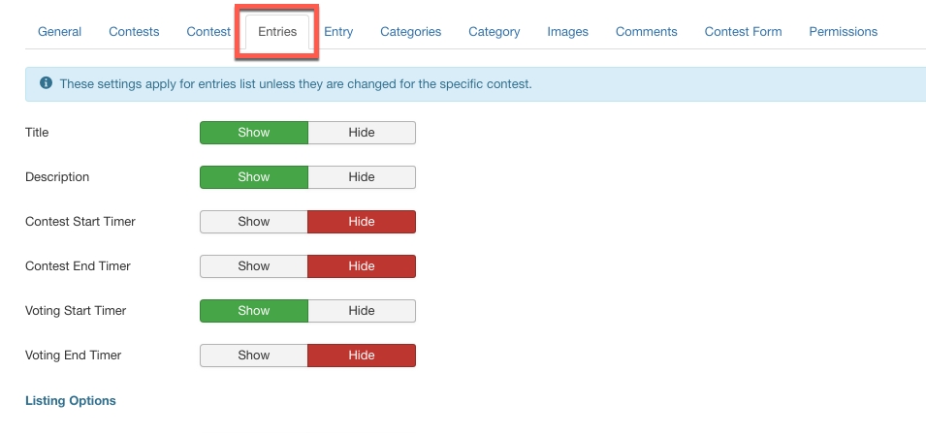Show the Contest End Timer
The height and width of the screenshot is (433, 926).
254,266
